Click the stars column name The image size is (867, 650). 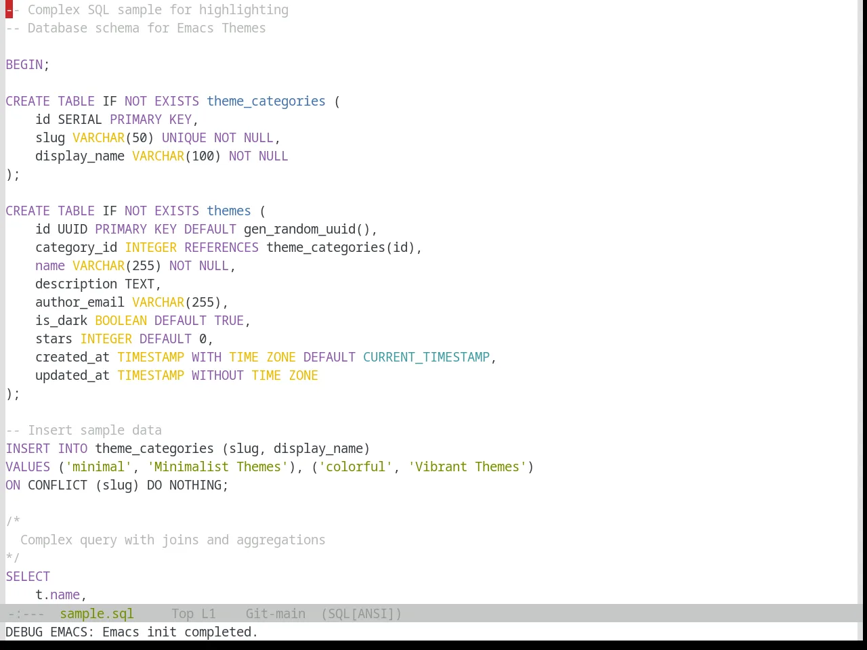(x=54, y=339)
